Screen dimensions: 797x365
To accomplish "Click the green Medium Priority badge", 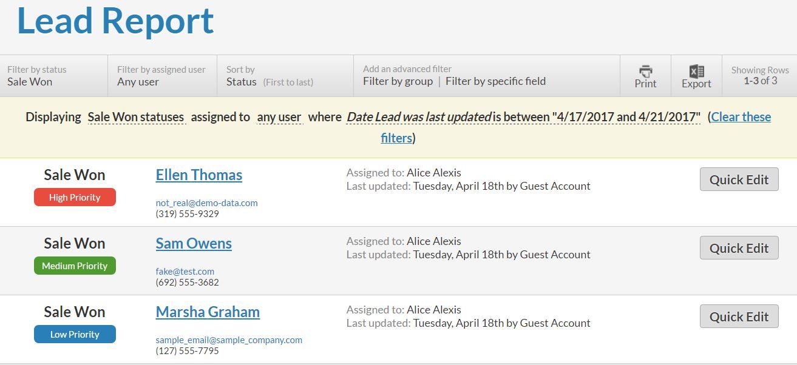I will tap(75, 266).
